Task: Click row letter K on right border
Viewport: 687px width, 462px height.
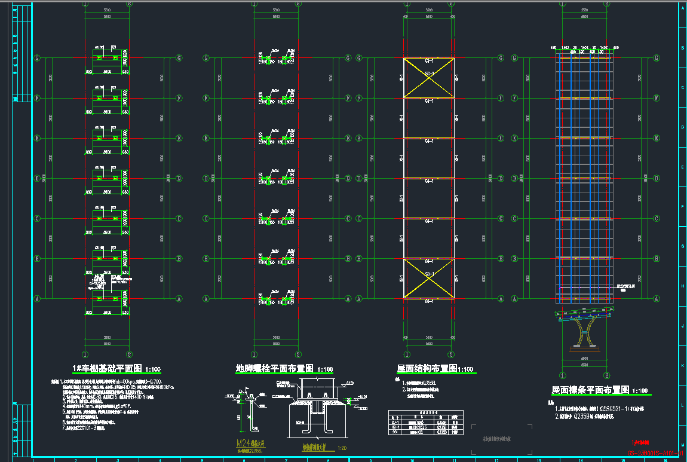Action: (x=683, y=366)
